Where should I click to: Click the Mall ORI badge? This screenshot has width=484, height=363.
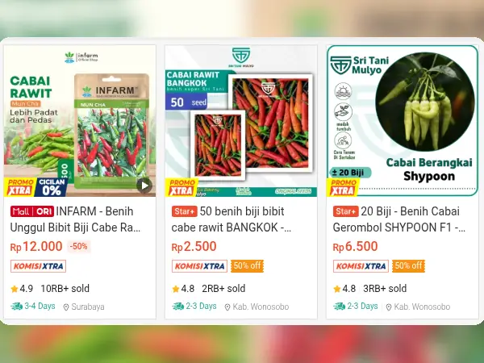32,211
